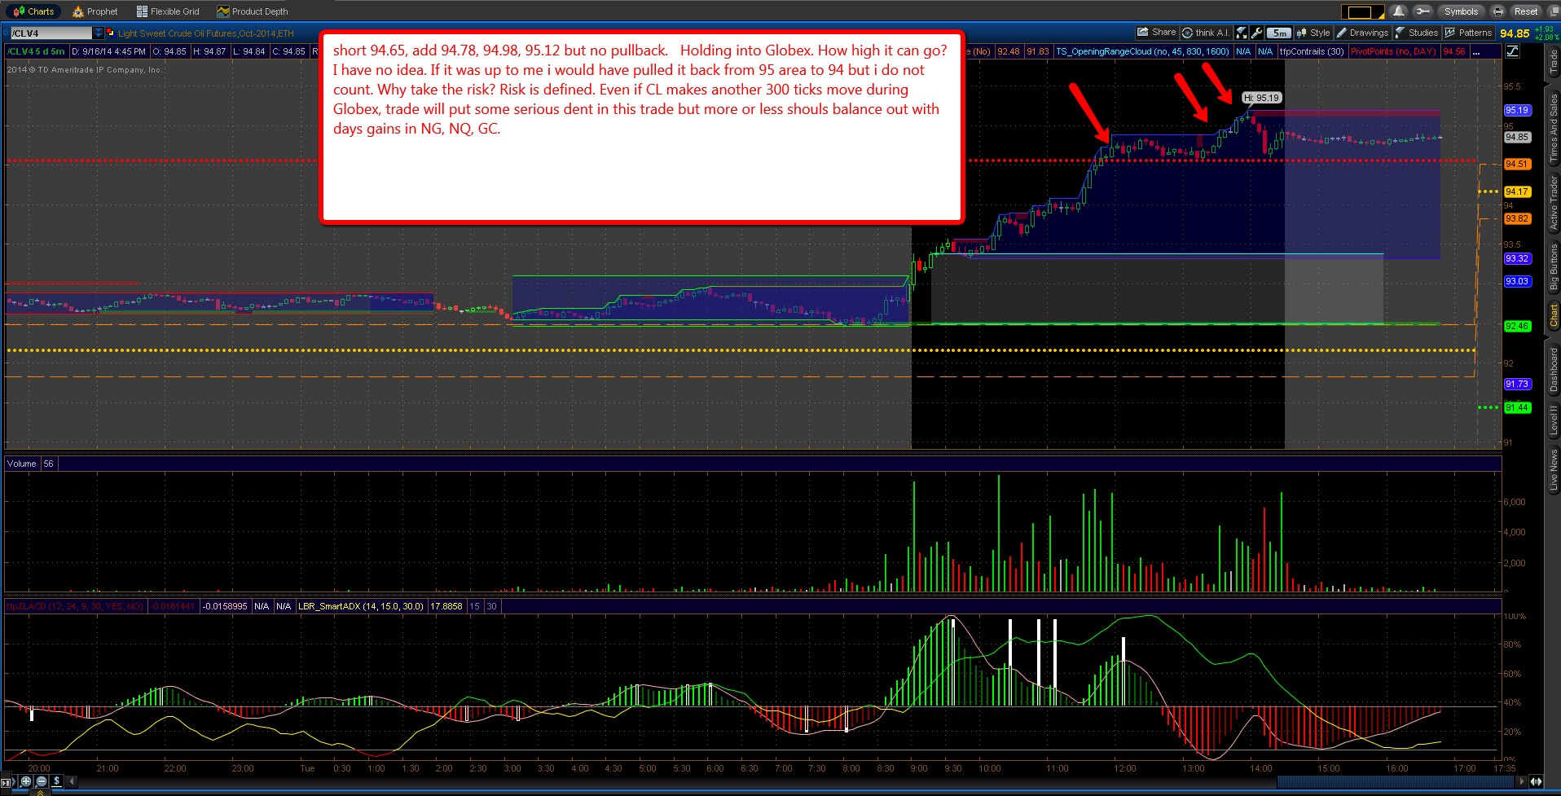Image resolution: width=1561 pixels, height=796 pixels.
Task: Click the scroll right arrow
Action: tap(1521, 781)
